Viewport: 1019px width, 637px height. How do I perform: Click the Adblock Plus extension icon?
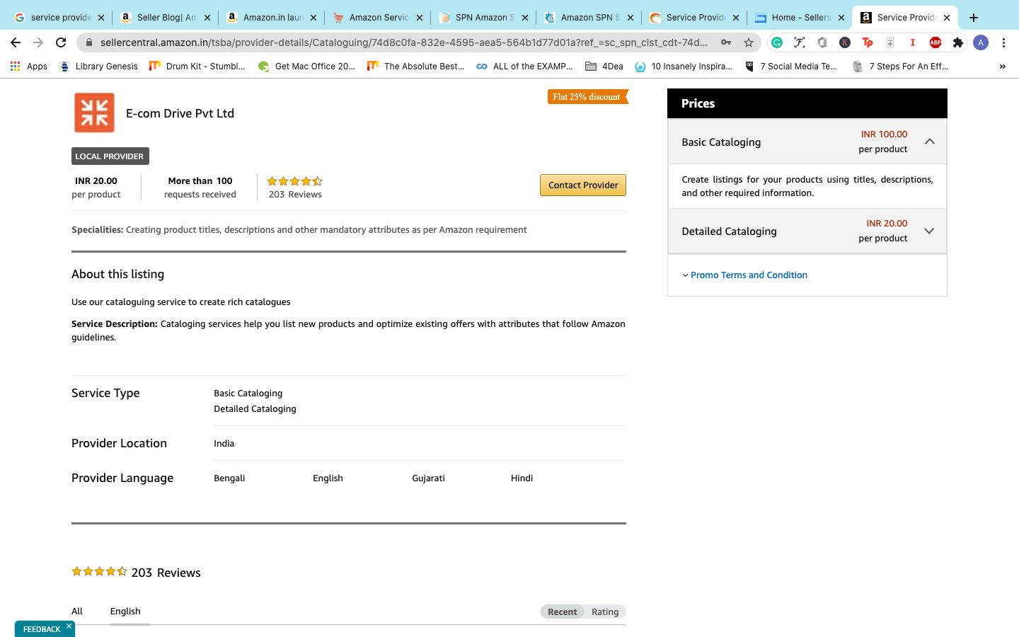pyautogui.click(x=935, y=42)
